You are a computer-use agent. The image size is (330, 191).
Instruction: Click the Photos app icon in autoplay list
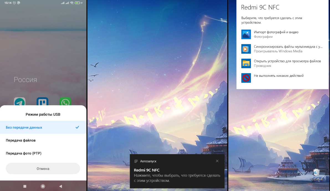click(x=246, y=34)
